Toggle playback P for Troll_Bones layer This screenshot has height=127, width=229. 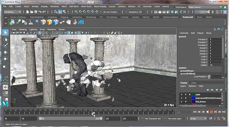[186, 102]
